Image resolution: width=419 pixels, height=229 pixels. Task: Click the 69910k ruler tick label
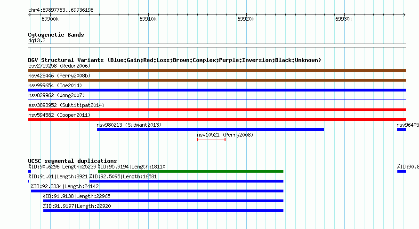click(148, 19)
